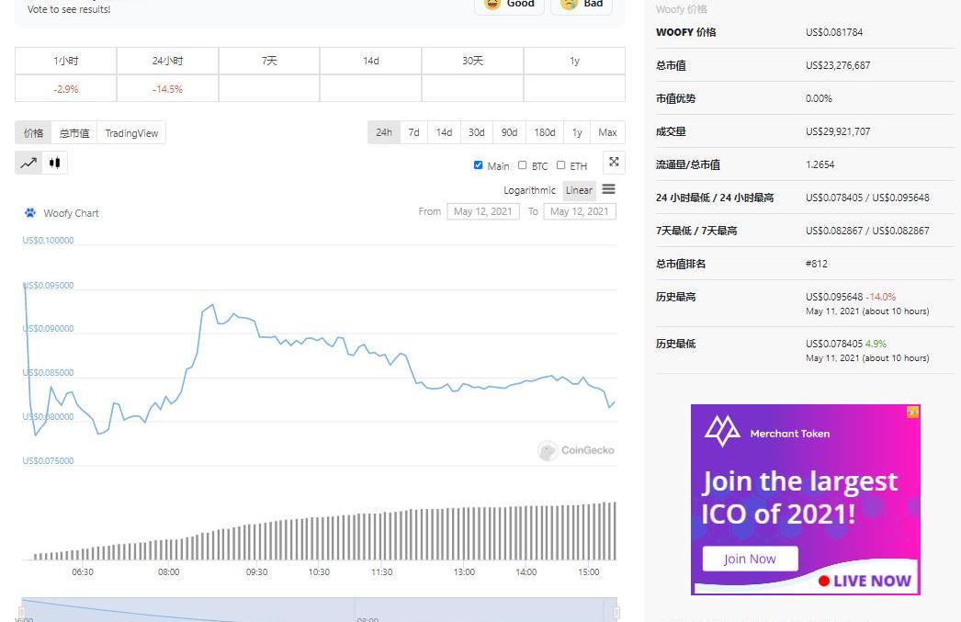
Task: Click the Woofy Chart title
Action: tap(71, 213)
